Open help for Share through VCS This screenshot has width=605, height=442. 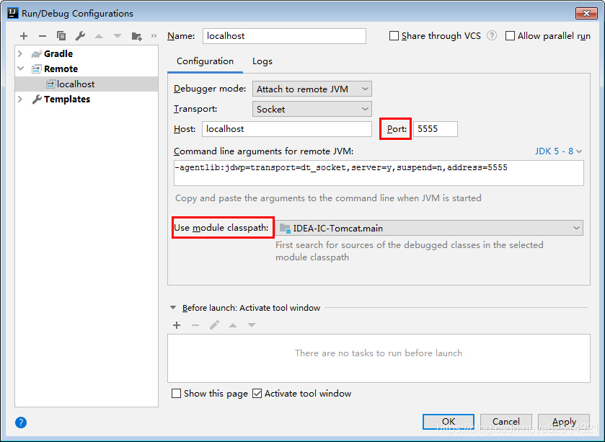(492, 36)
